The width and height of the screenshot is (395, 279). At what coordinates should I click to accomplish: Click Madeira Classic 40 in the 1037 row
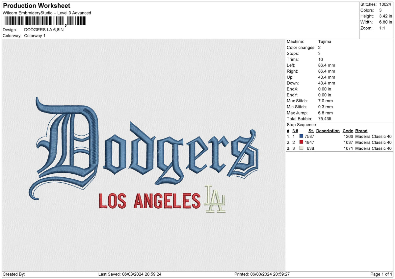[373, 142]
